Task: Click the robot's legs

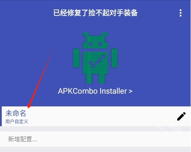Action: [95, 79]
